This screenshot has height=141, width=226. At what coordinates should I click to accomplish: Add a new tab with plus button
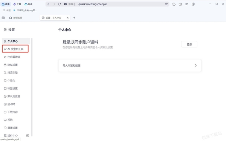74,18
